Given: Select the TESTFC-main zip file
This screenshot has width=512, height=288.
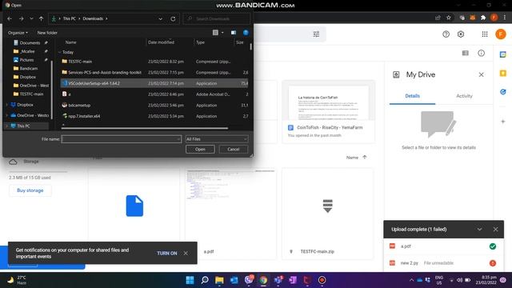Looking at the screenshot, I should coord(154,62).
